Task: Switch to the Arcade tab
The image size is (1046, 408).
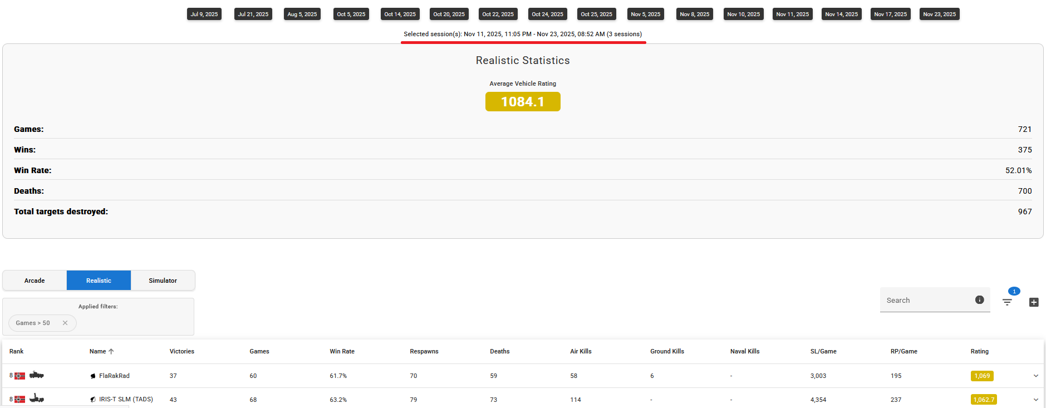Action: click(35, 281)
